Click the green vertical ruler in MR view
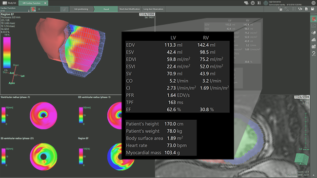The height and width of the screenshot is (178, 317). [306, 130]
